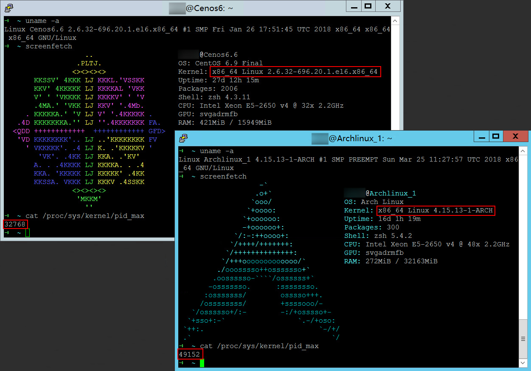Image resolution: width=531 pixels, height=371 pixels.
Task: Click 'OS: Arch Linux' line
Action: pos(374,202)
